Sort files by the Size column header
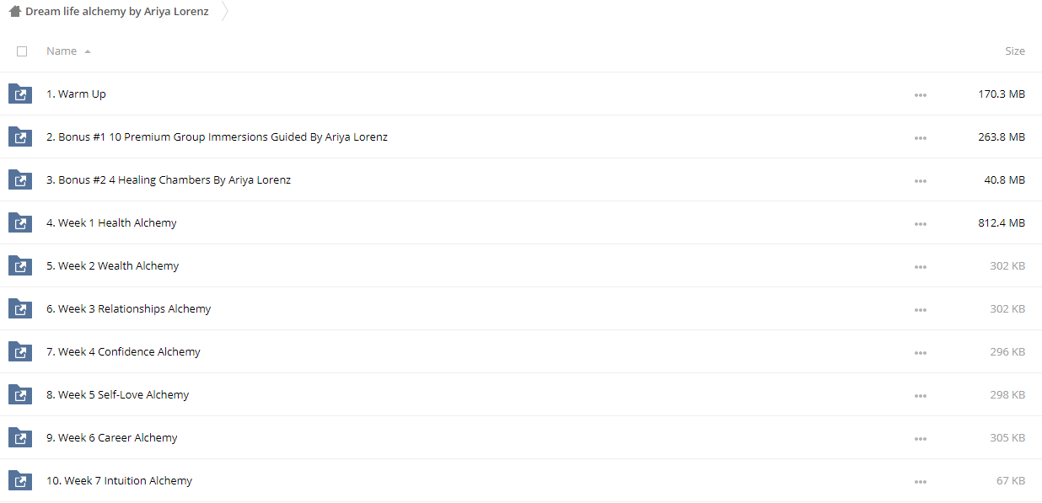Image resolution: width=1042 pixels, height=503 pixels. [x=1015, y=51]
